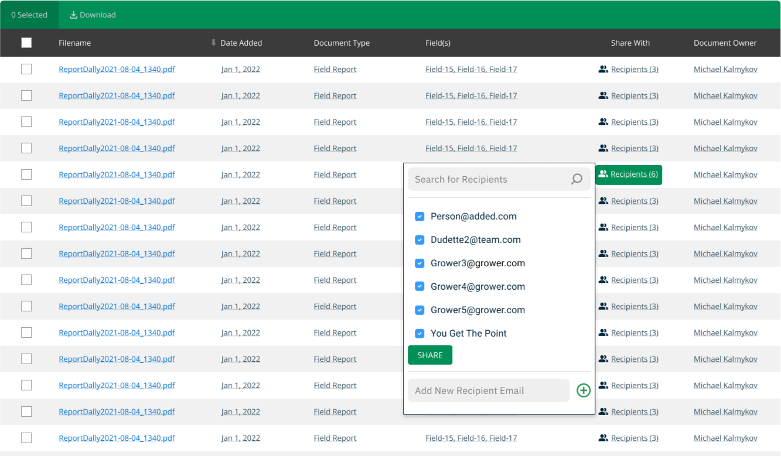The width and height of the screenshot is (781, 456).
Task: Open Field-15, Field-16, Field-17 link
Action: pos(471,68)
